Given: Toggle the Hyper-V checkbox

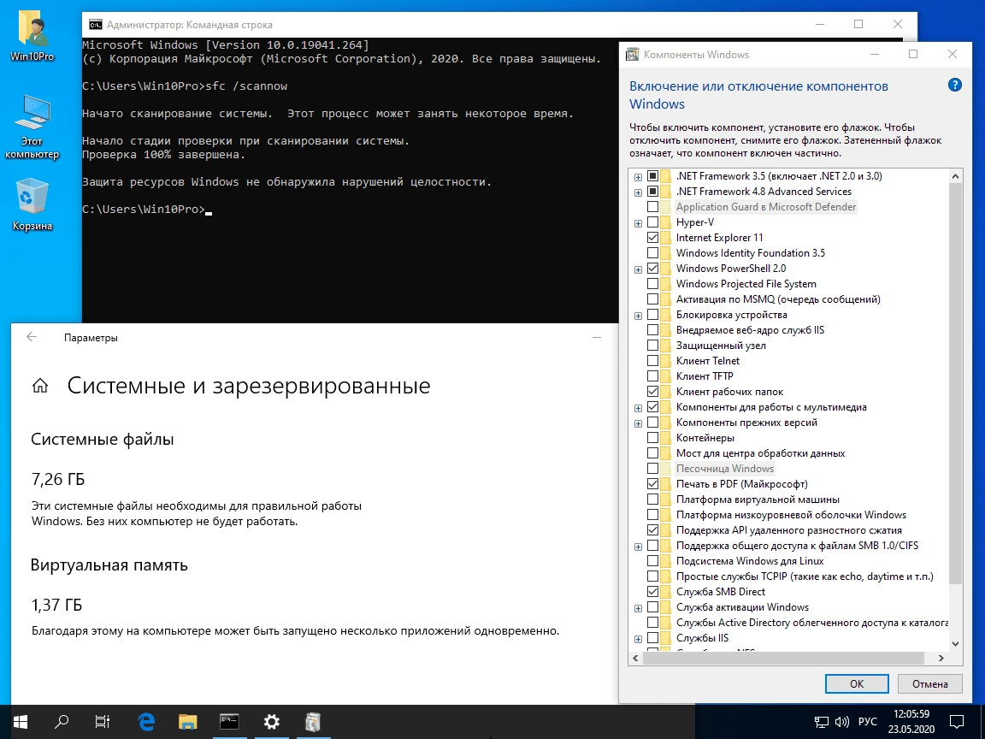Looking at the screenshot, I should 652,222.
